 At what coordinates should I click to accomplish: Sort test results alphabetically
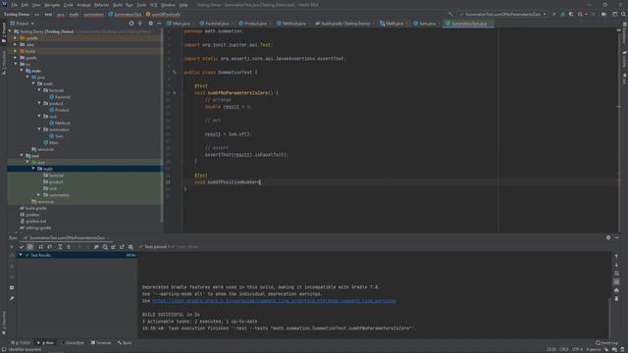coord(41,247)
